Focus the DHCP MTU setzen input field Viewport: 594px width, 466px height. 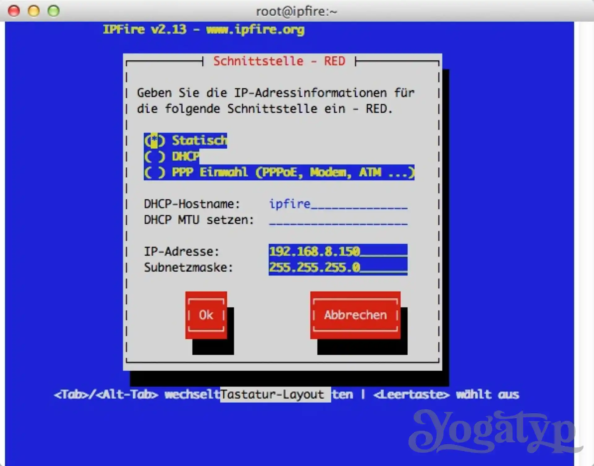click(x=338, y=220)
